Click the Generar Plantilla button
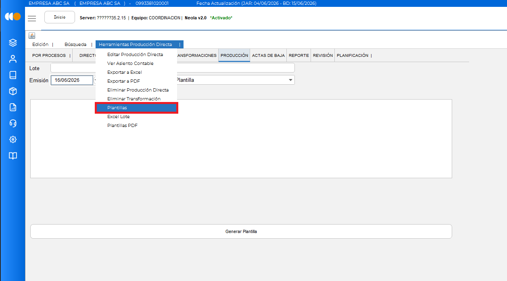The image size is (507, 281). pyautogui.click(x=241, y=231)
